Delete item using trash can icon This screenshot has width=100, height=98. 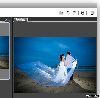[x=83, y=13]
